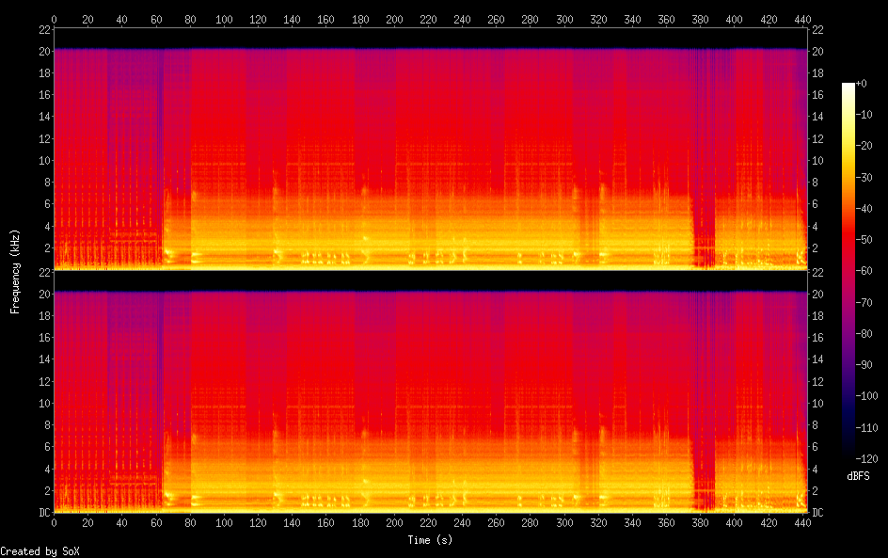The width and height of the screenshot is (888, 558).
Task: Click the middle of the dBFS color scale bar
Action: point(848,270)
